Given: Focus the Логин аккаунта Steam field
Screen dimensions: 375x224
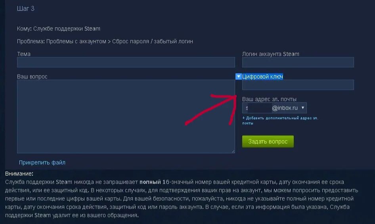Looking at the screenshot, I should [298, 62].
